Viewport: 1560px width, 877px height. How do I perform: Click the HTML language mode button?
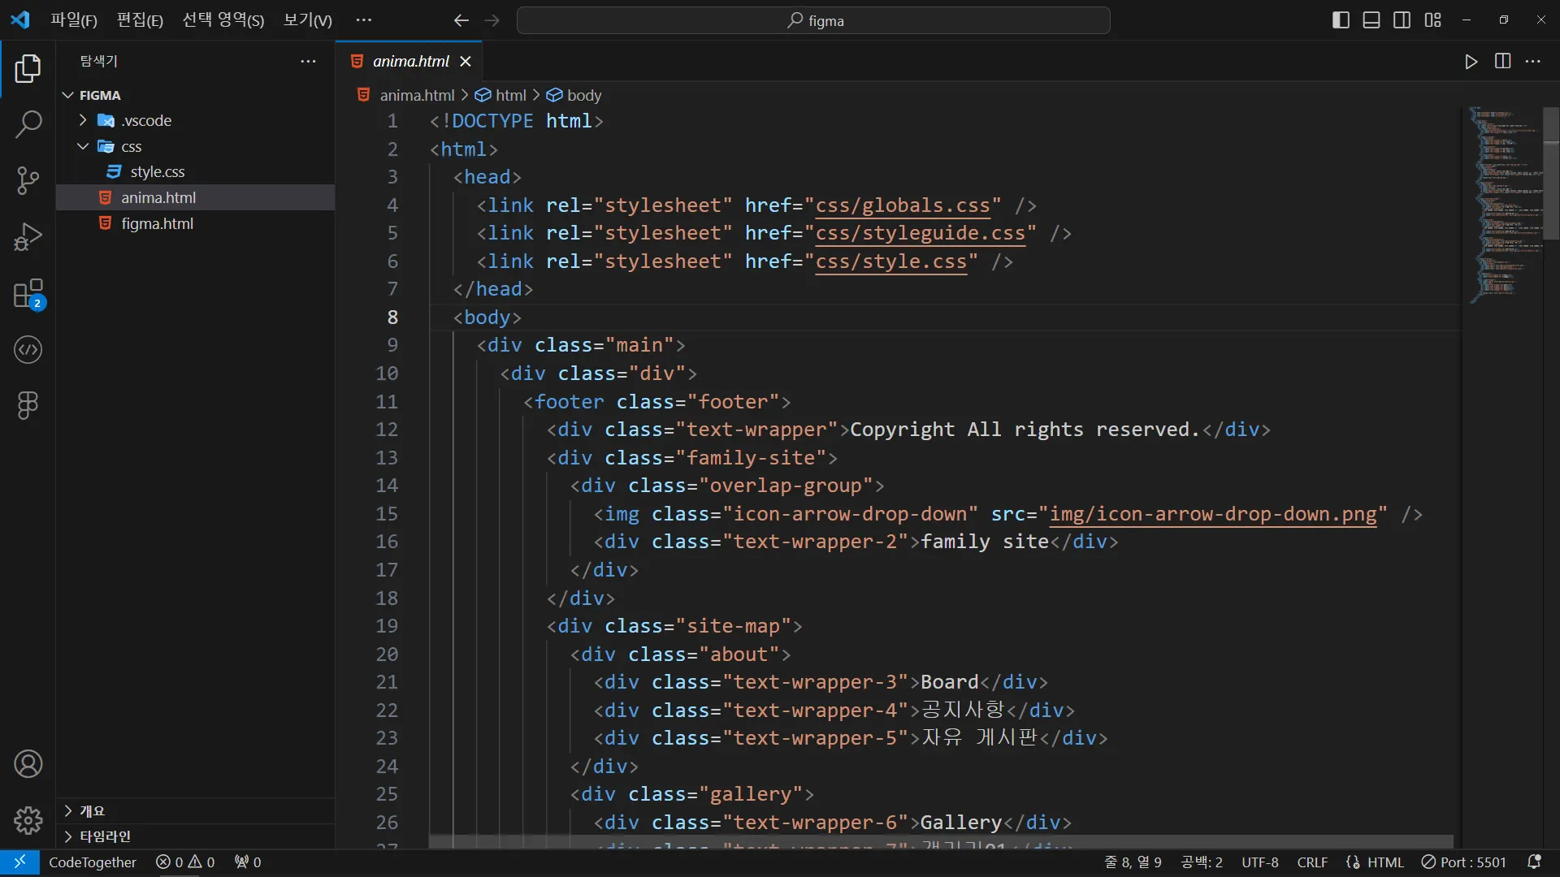(x=1384, y=862)
